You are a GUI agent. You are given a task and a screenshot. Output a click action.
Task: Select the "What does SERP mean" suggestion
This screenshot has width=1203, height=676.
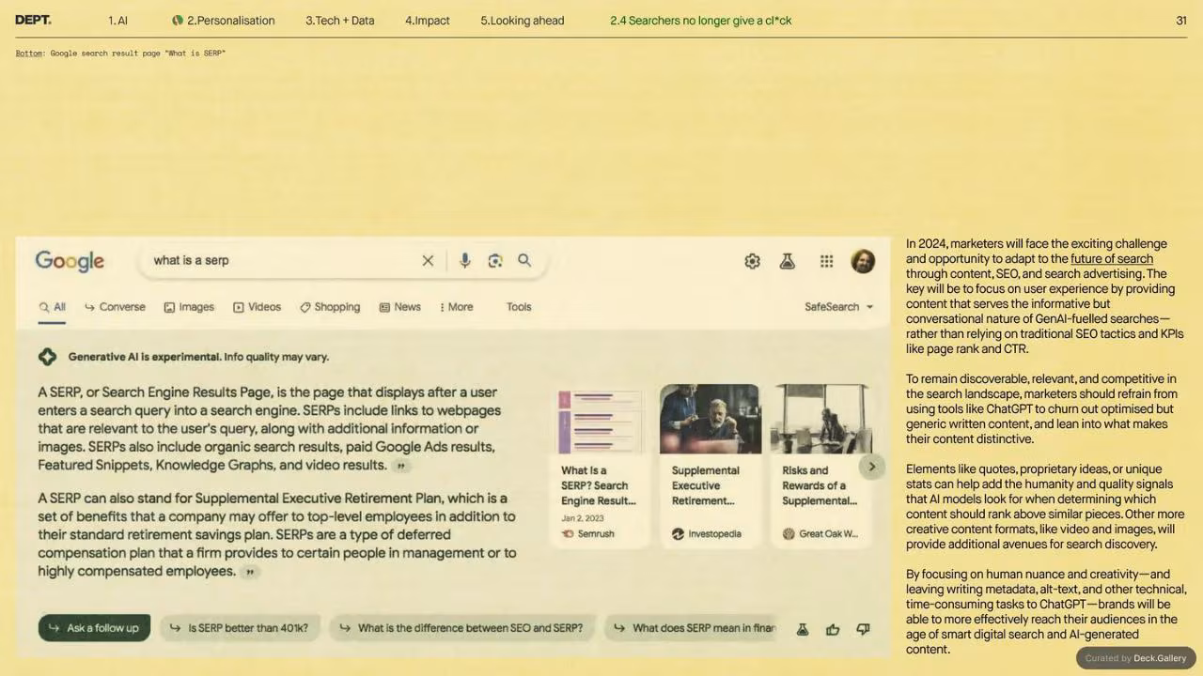[692, 628]
